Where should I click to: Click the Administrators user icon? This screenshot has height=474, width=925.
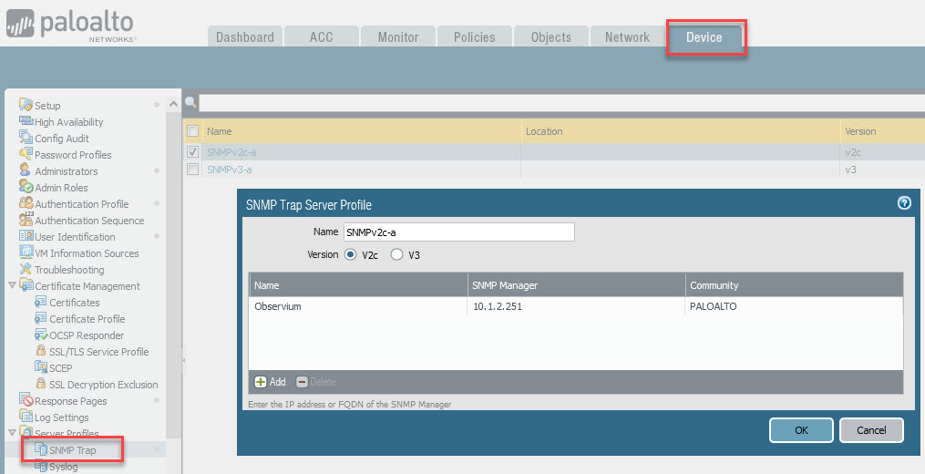(x=26, y=171)
